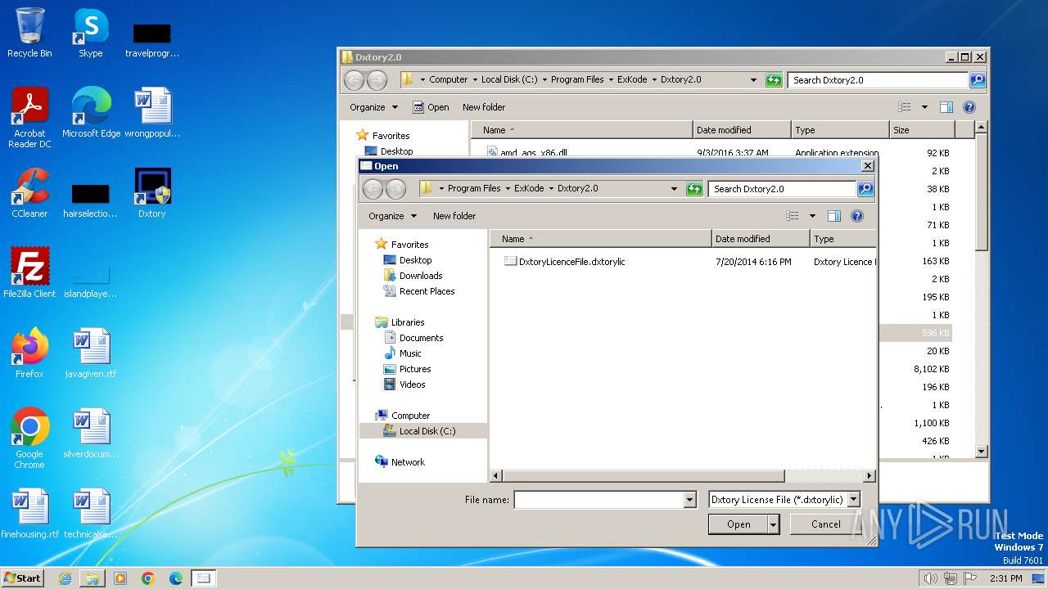Viewport: 1048px width, 589px height.
Task: Click the back arrow in the Open dialog
Action: (373, 189)
